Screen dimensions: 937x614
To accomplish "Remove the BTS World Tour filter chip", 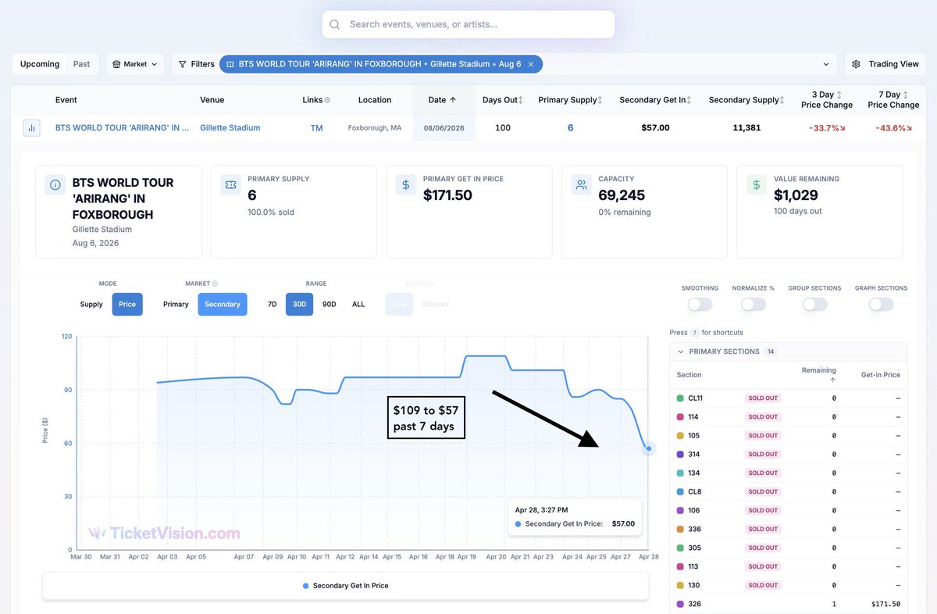I will coord(531,64).
